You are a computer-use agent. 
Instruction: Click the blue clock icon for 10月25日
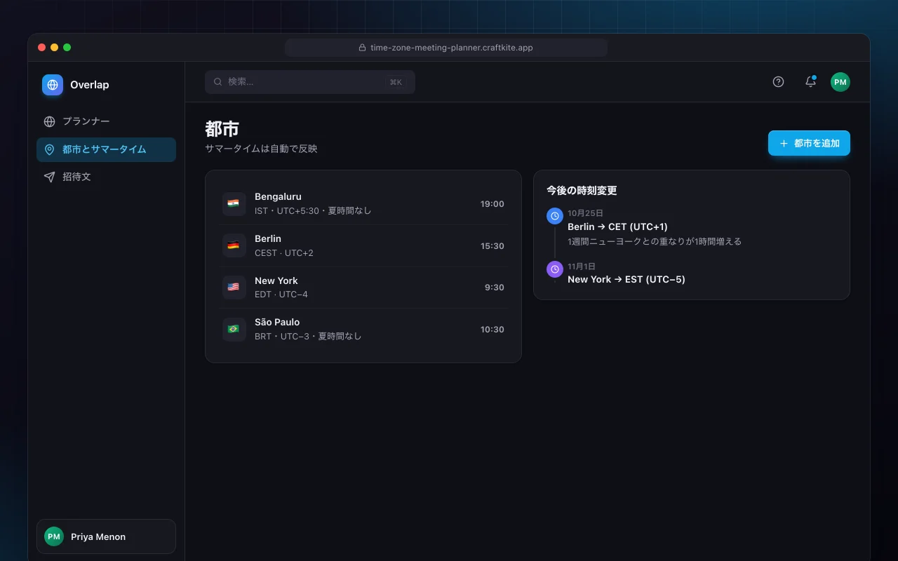(555, 216)
